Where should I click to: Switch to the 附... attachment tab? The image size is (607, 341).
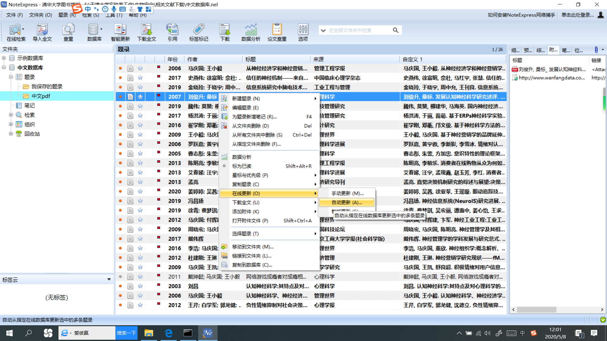coord(553,50)
